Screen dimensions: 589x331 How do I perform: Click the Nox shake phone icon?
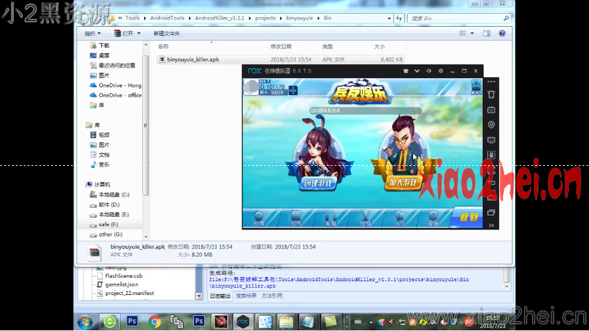491,94
